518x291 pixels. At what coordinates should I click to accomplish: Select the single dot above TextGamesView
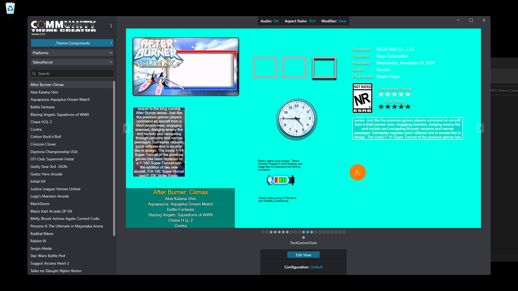coord(304,237)
